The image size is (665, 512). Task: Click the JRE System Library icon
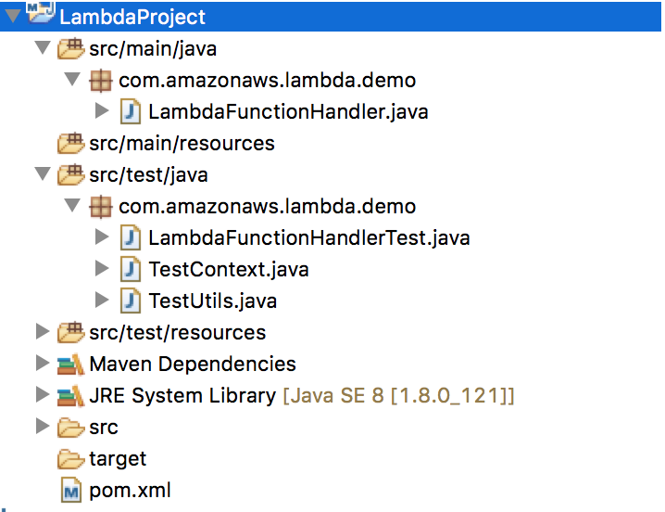click(70, 396)
